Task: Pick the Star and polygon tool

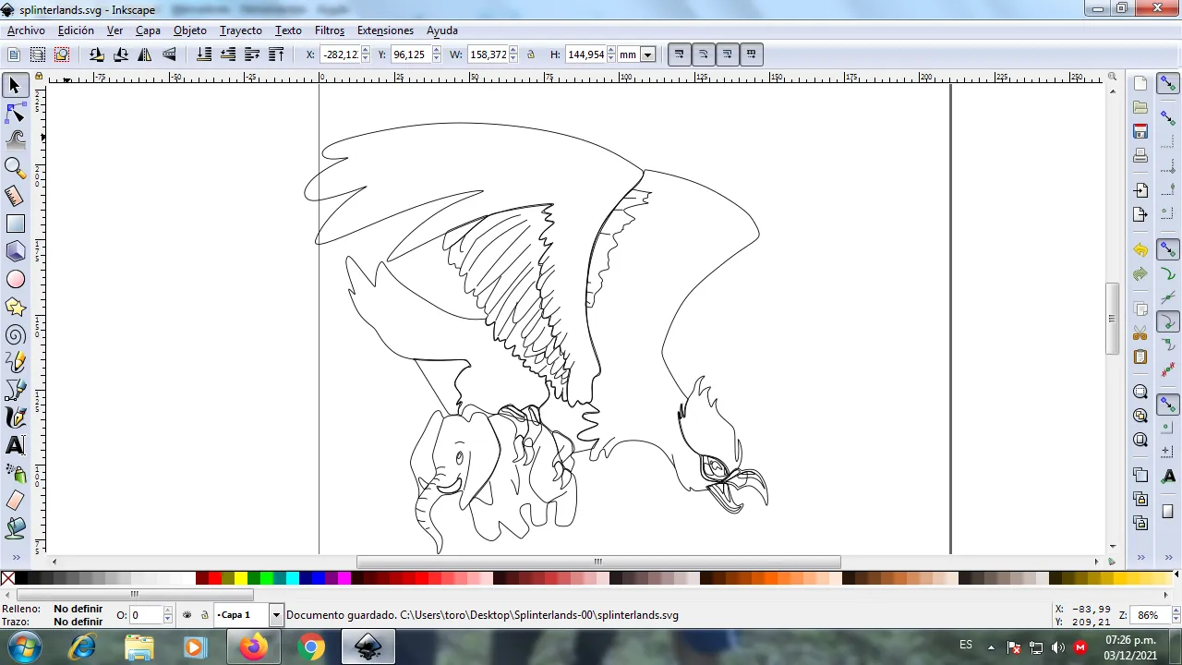Action: click(x=15, y=307)
